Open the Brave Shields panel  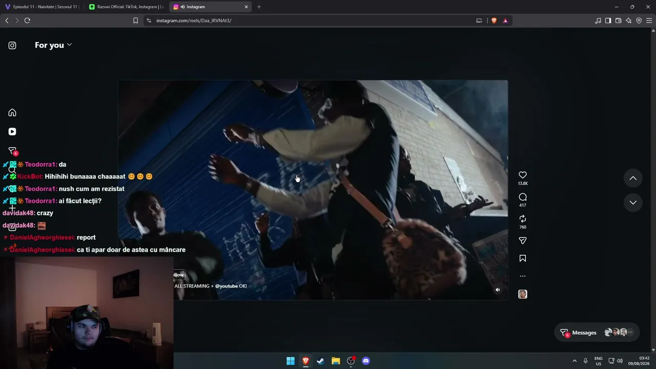(494, 20)
